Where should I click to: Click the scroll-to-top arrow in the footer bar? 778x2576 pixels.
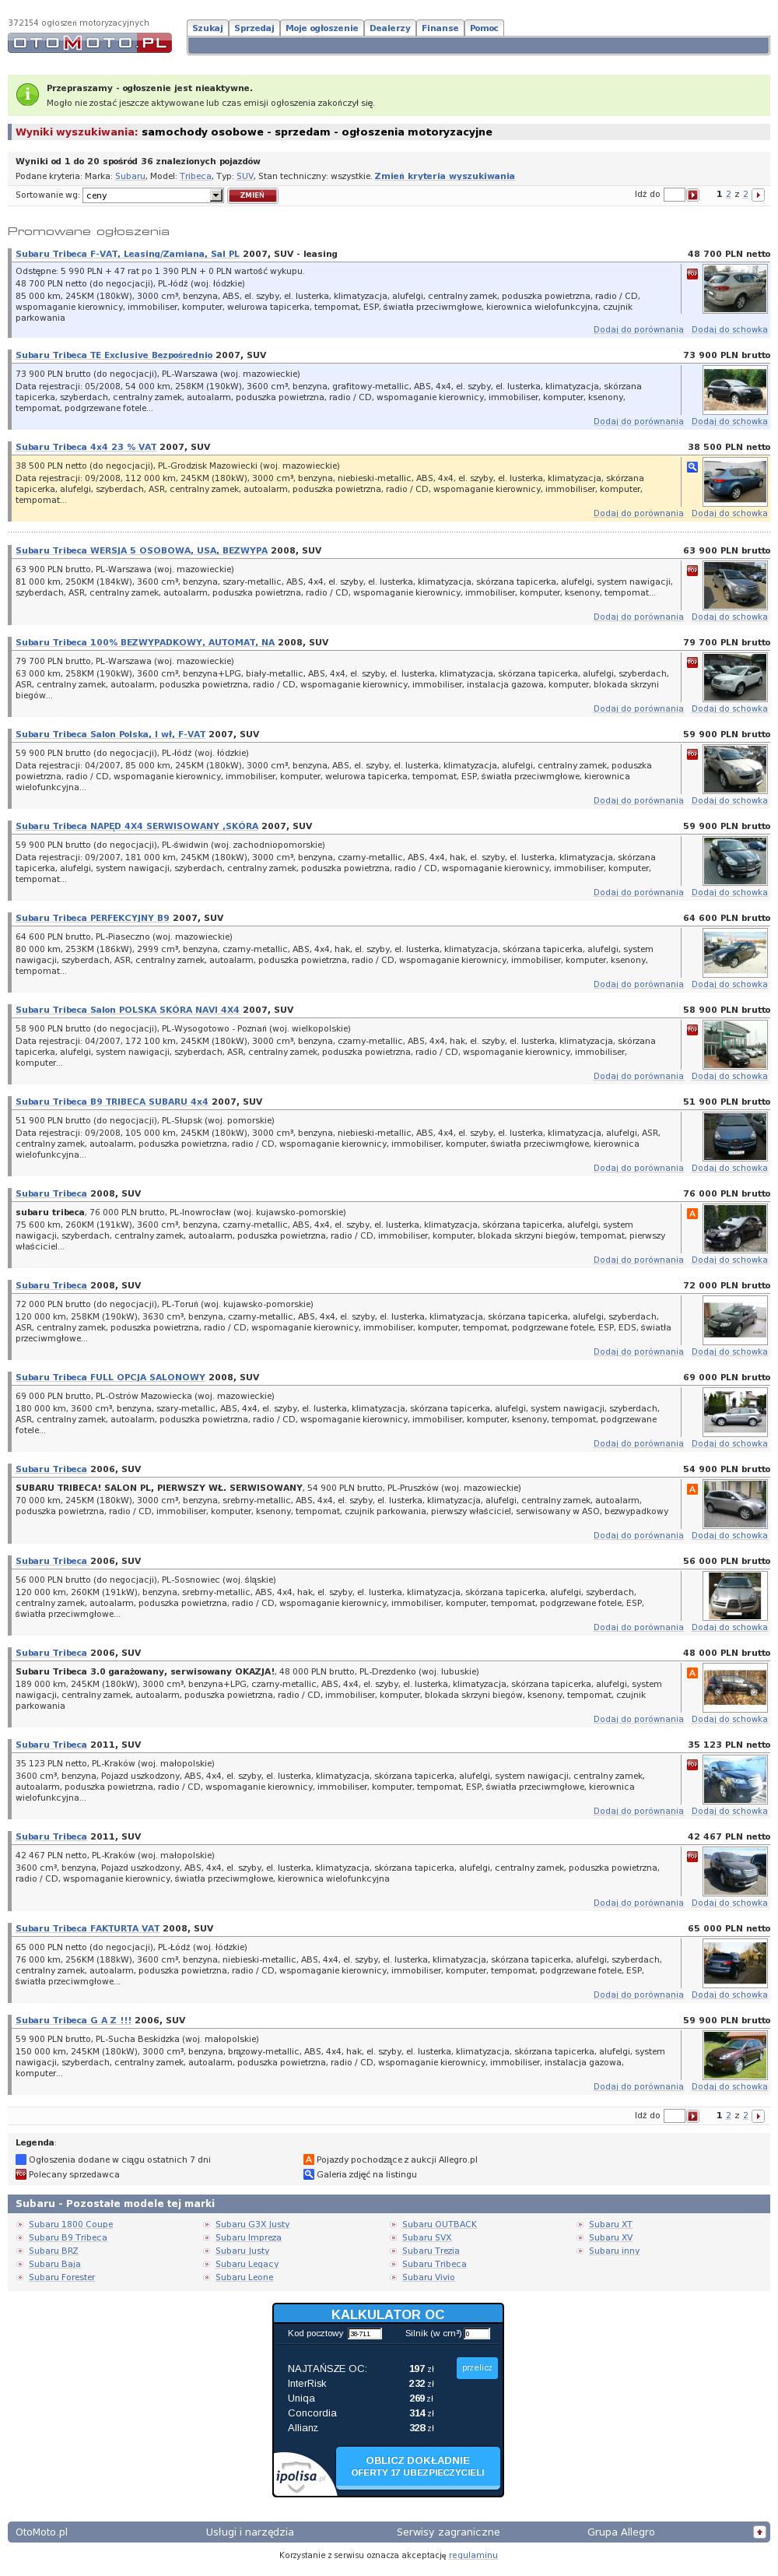(759, 2531)
